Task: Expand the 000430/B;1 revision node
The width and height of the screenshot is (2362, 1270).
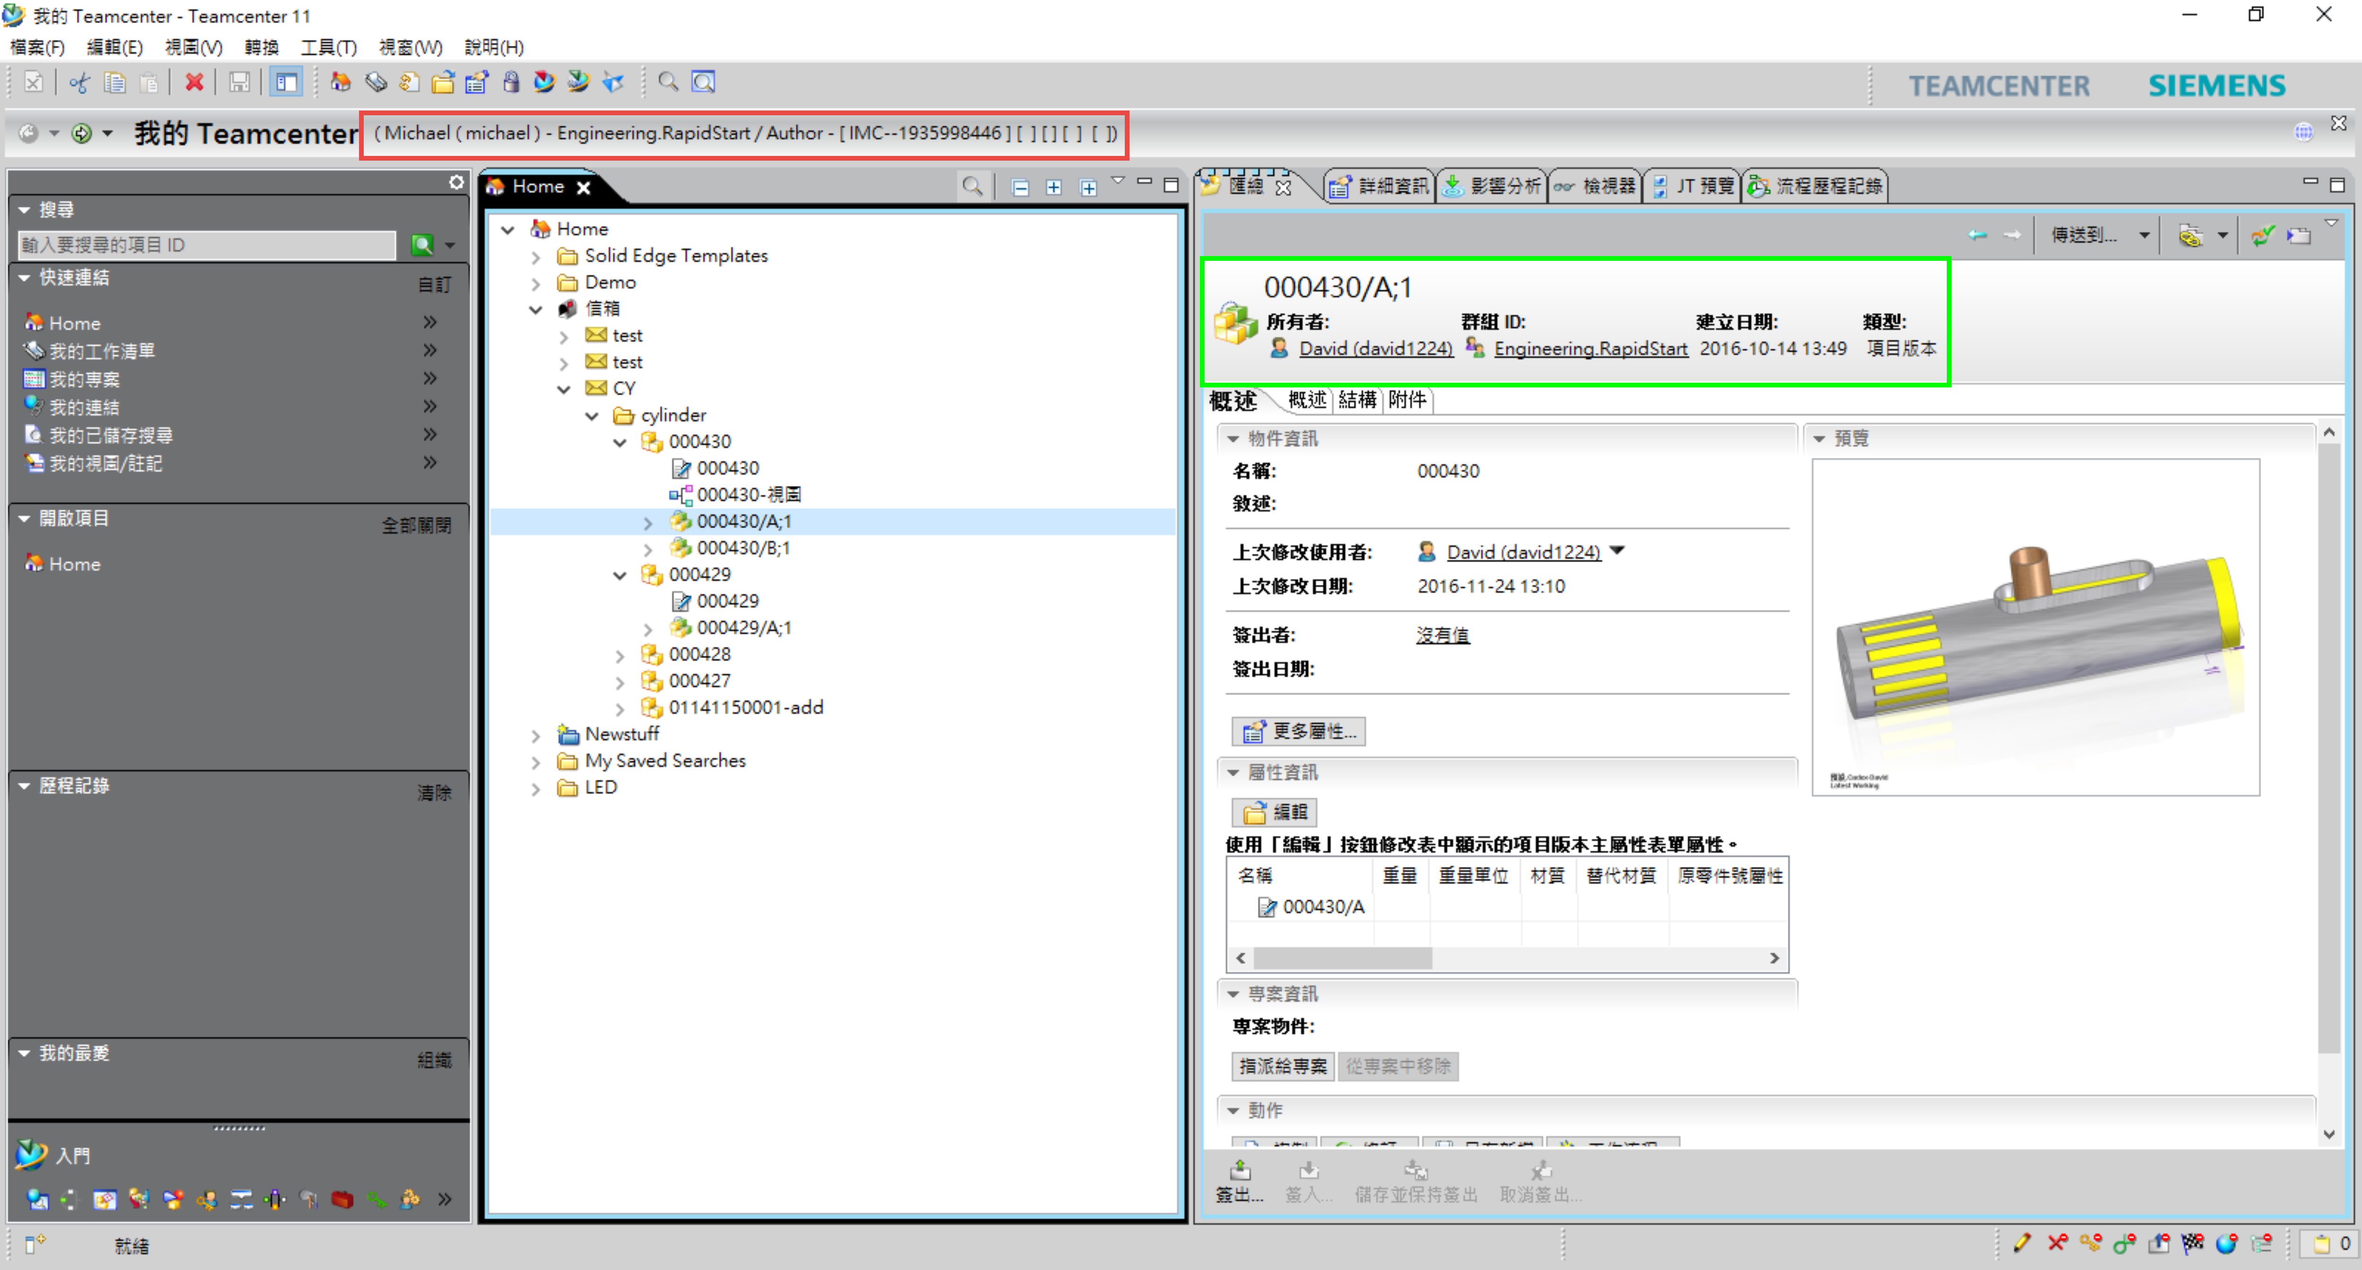Action: click(648, 549)
